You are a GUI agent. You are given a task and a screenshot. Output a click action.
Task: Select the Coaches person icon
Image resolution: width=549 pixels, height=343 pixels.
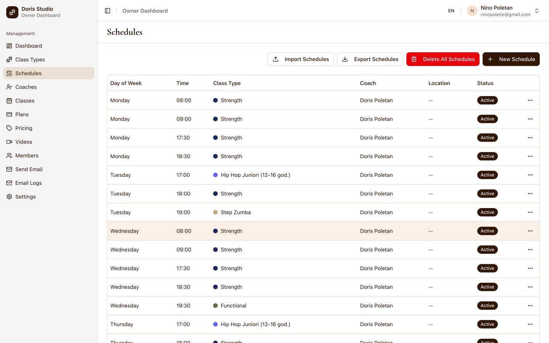[9, 87]
